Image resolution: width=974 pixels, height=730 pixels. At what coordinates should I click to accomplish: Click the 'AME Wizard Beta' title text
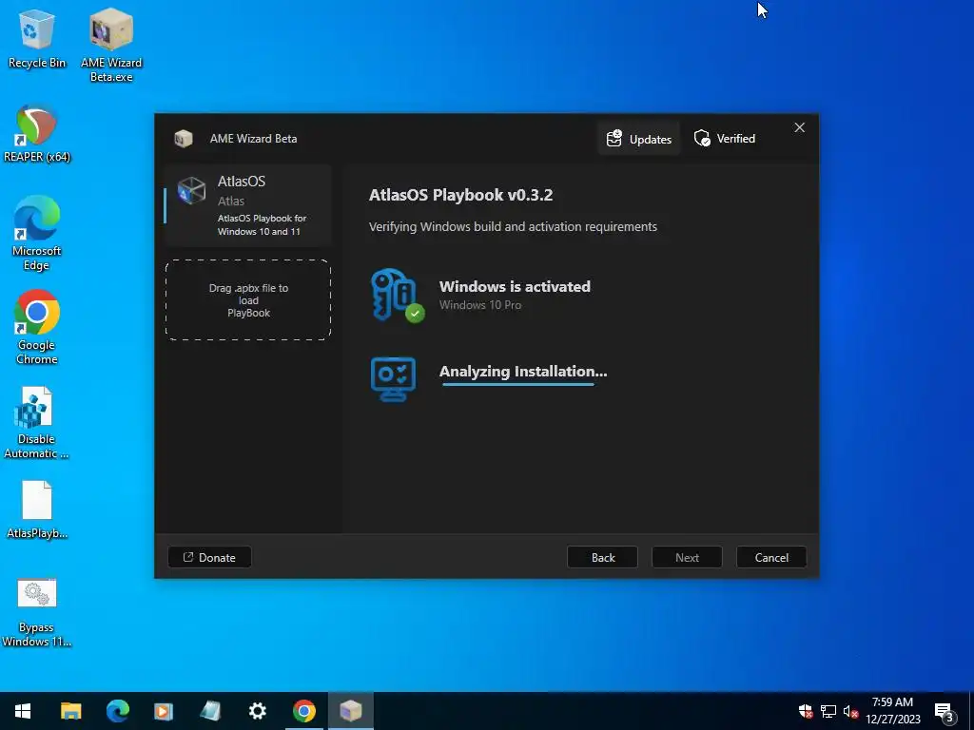point(253,139)
